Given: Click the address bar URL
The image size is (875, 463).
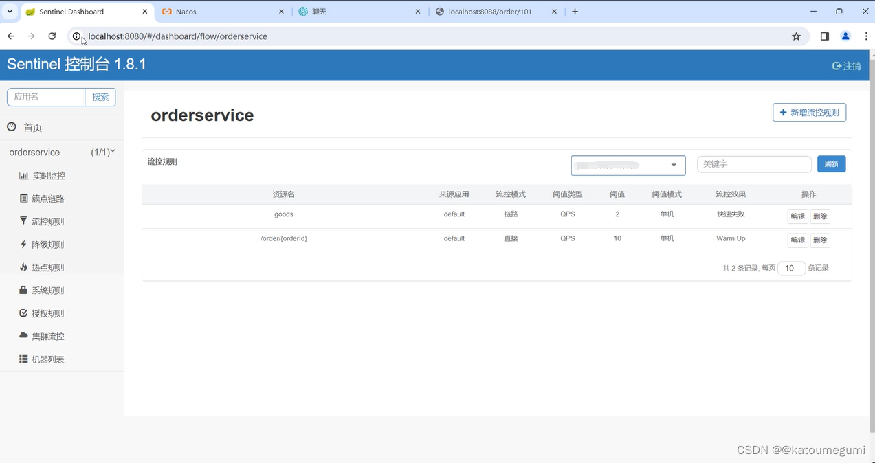Looking at the screenshot, I should point(177,36).
